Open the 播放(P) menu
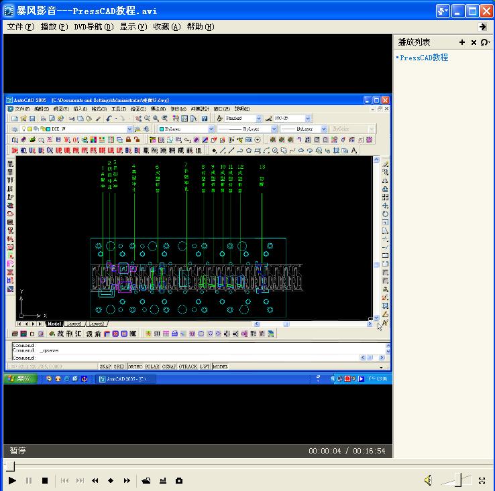 [54, 27]
